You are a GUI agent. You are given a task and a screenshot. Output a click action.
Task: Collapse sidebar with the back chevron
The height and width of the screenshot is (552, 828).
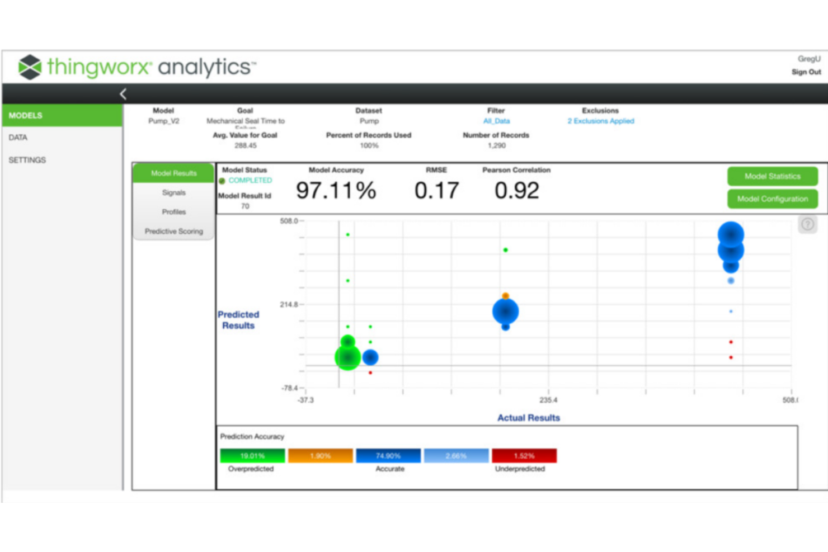123,94
